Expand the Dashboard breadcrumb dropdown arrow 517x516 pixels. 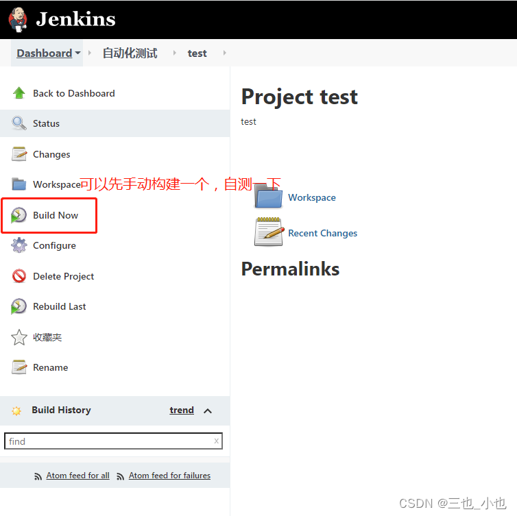click(x=77, y=53)
